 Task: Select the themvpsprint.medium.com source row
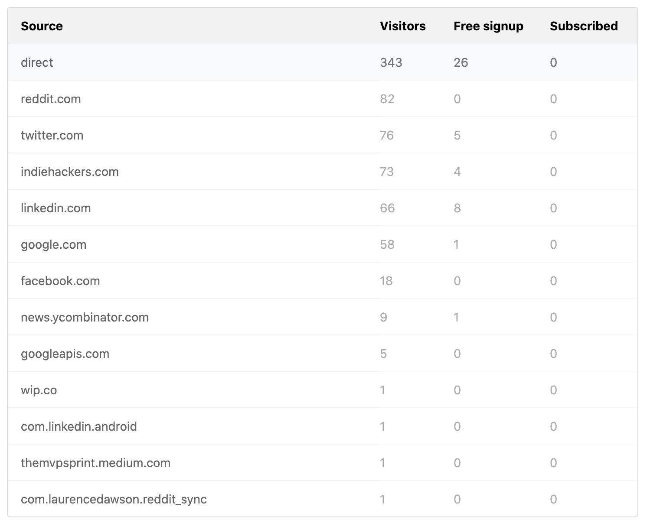323,463
